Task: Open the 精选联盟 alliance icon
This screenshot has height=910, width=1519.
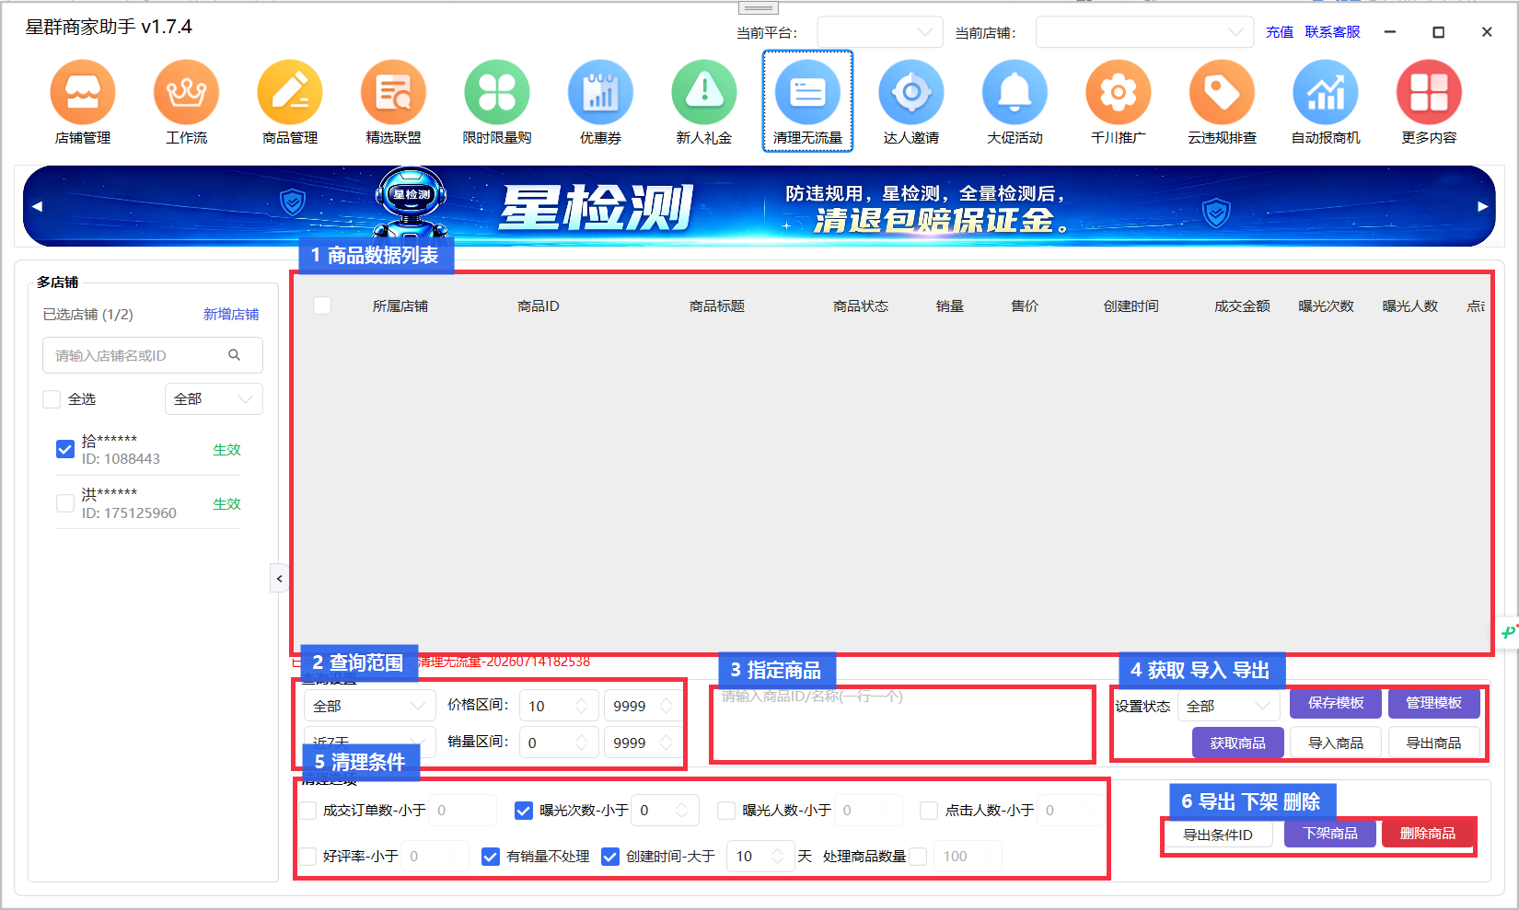Action: point(393,92)
